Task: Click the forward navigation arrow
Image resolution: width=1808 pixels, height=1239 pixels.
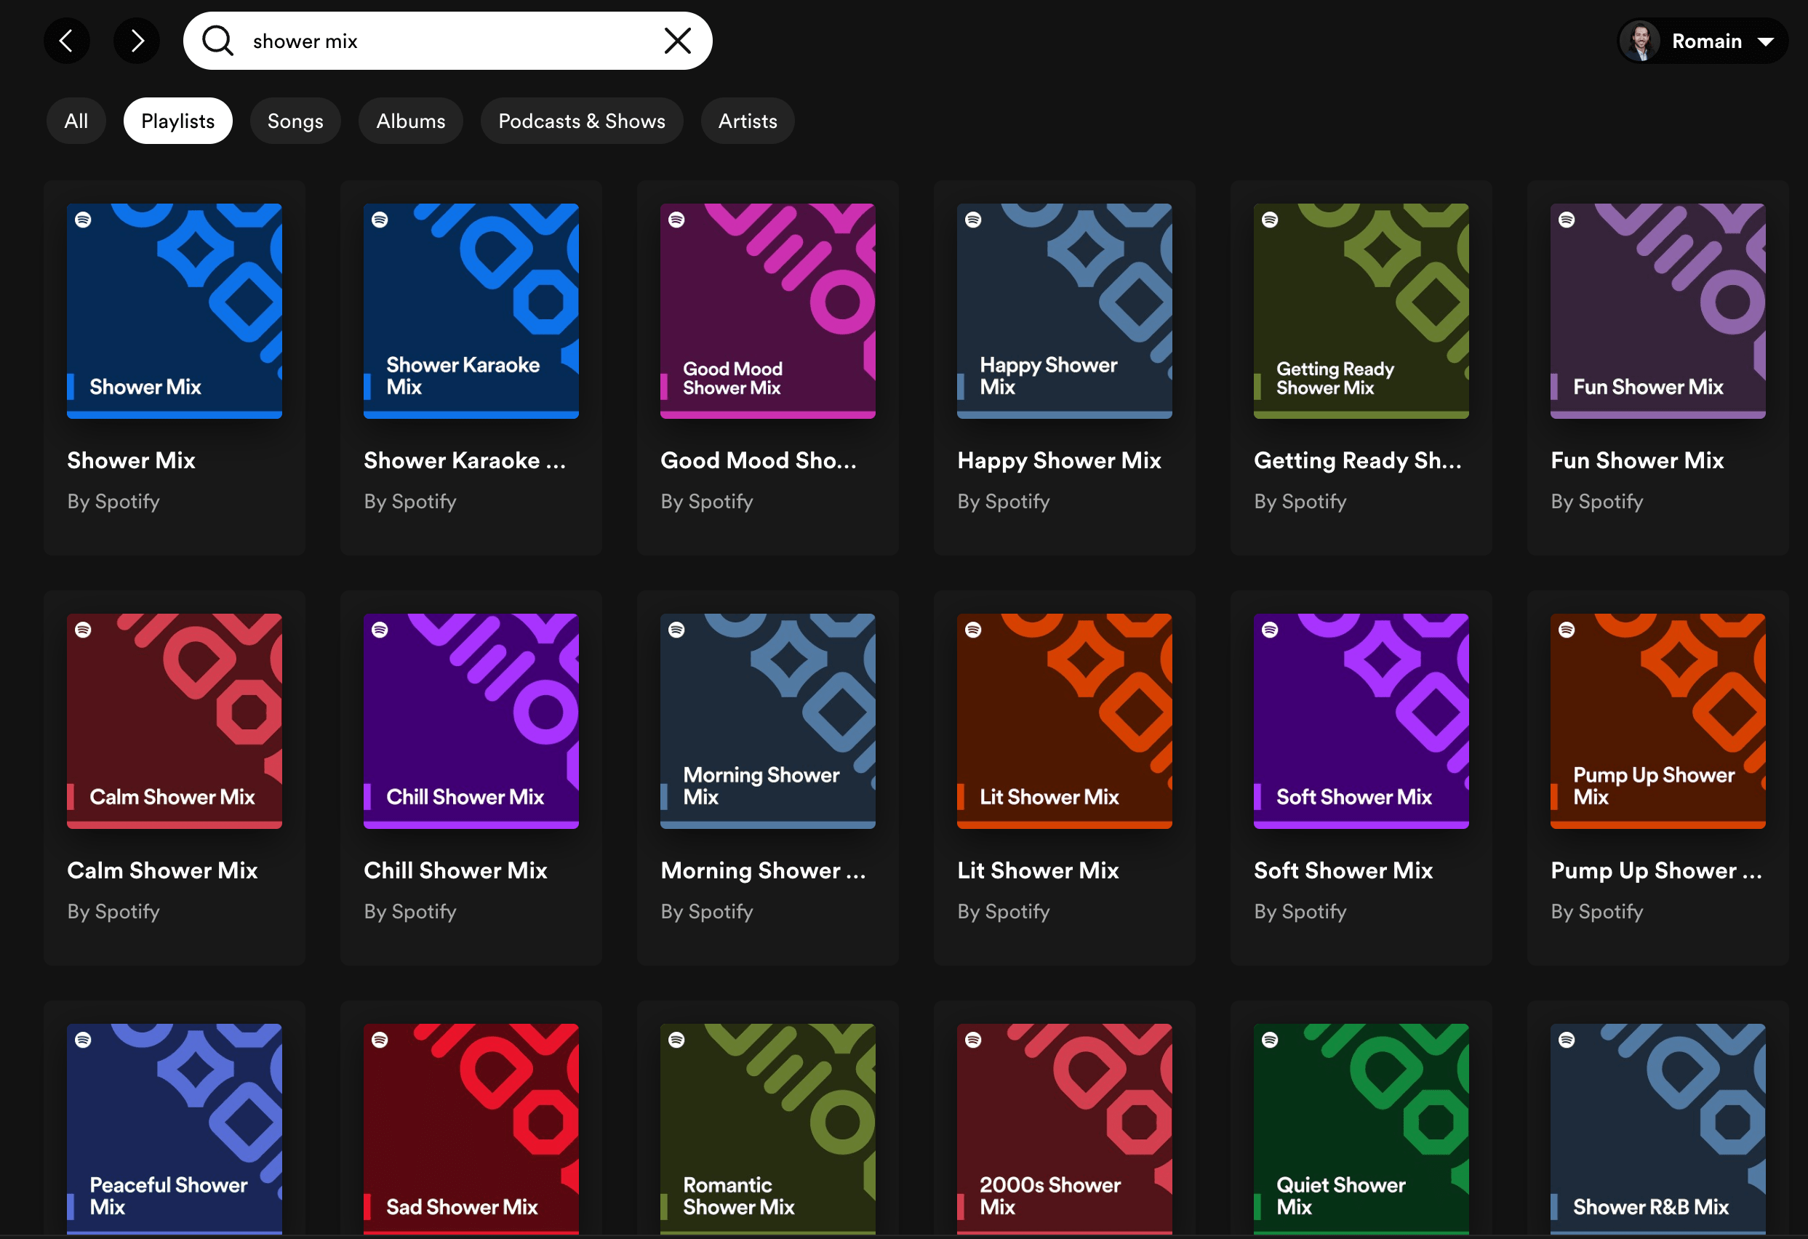Action: pyautogui.click(x=137, y=41)
